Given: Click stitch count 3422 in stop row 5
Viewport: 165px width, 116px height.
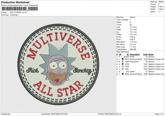Looking at the screenshot, I should click(x=127, y=67).
